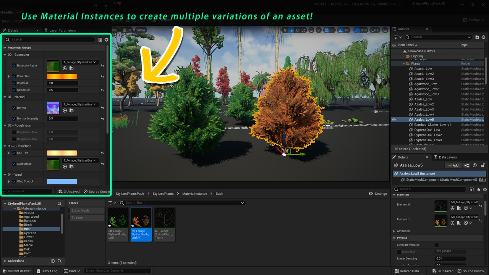Screen dimensions: 489x275
Task: Toggle the Contrast parameter checkbox
Action: coord(14,83)
